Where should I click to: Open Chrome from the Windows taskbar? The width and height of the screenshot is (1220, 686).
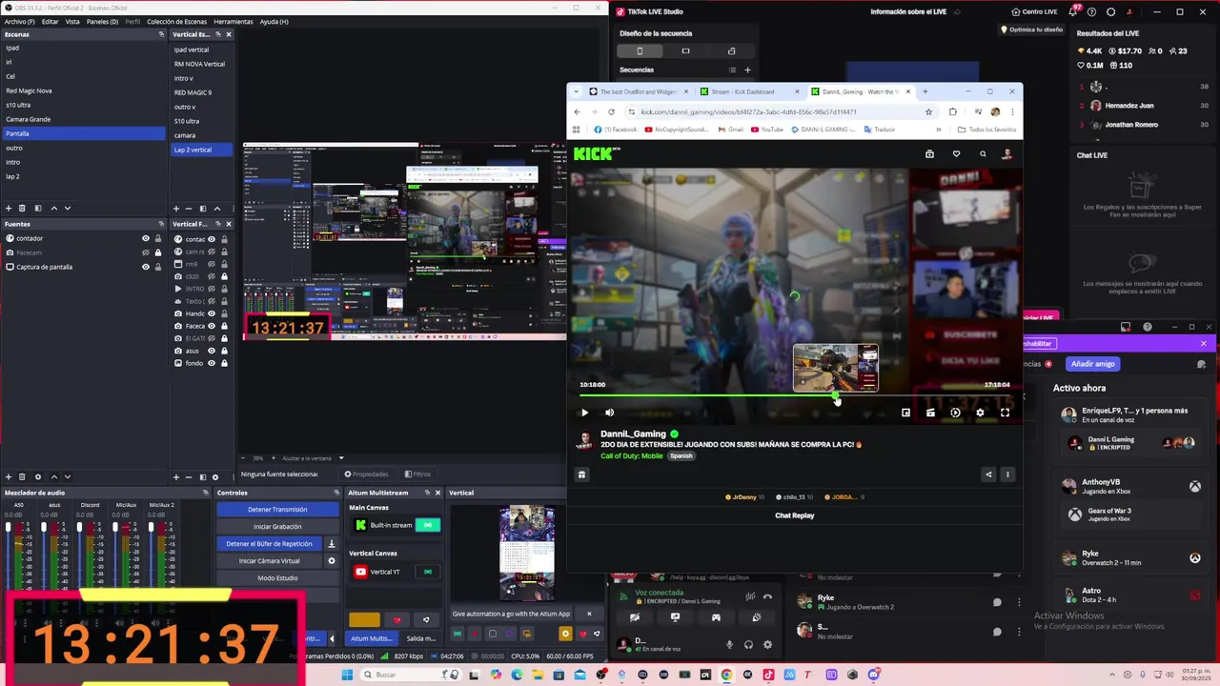726,675
